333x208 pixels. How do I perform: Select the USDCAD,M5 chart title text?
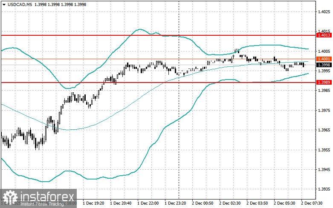(20, 4)
